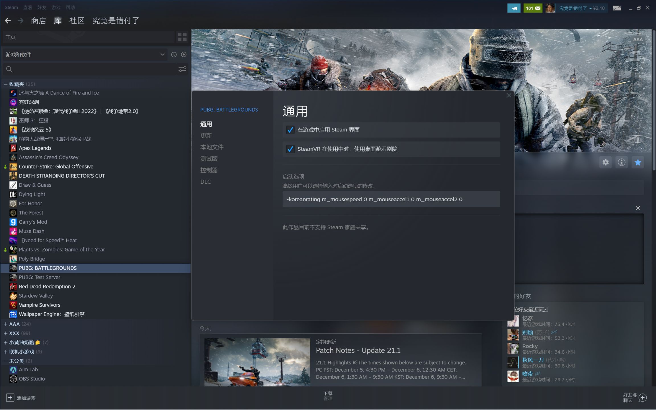Screen dimensions: 656x410
Task: Select the DLC settings tab
Action: (x=206, y=182)
